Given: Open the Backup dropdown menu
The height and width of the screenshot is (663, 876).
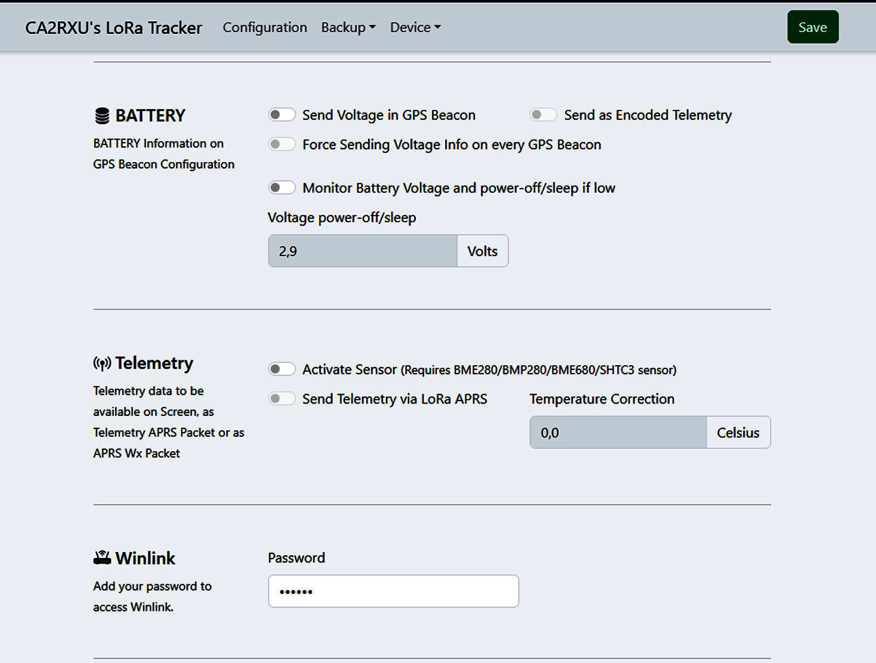Looking at the screenshot, I should [x=348, y=27].
